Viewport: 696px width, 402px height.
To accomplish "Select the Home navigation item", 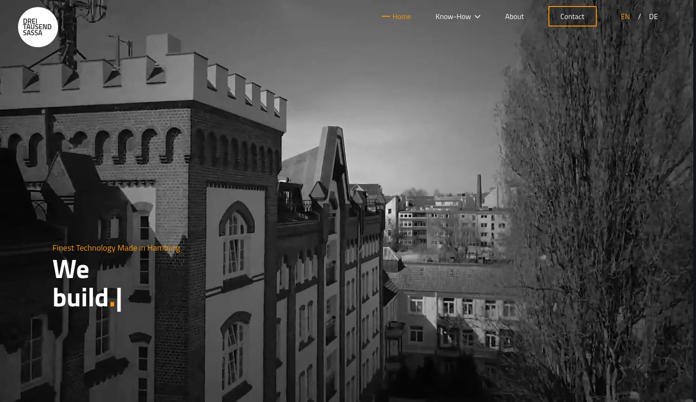I will pos(401,16).
